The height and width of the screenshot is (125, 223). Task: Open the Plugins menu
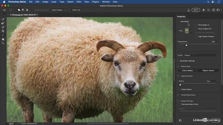tap(95, 2)
